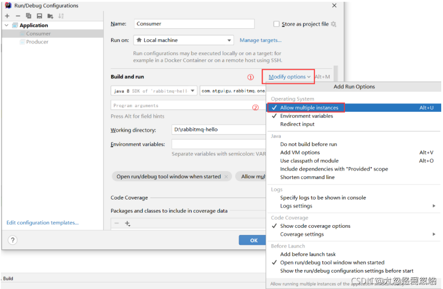Add a coverage package with plus icon
This screenshot has height=289, width=443.
[127, 223]
